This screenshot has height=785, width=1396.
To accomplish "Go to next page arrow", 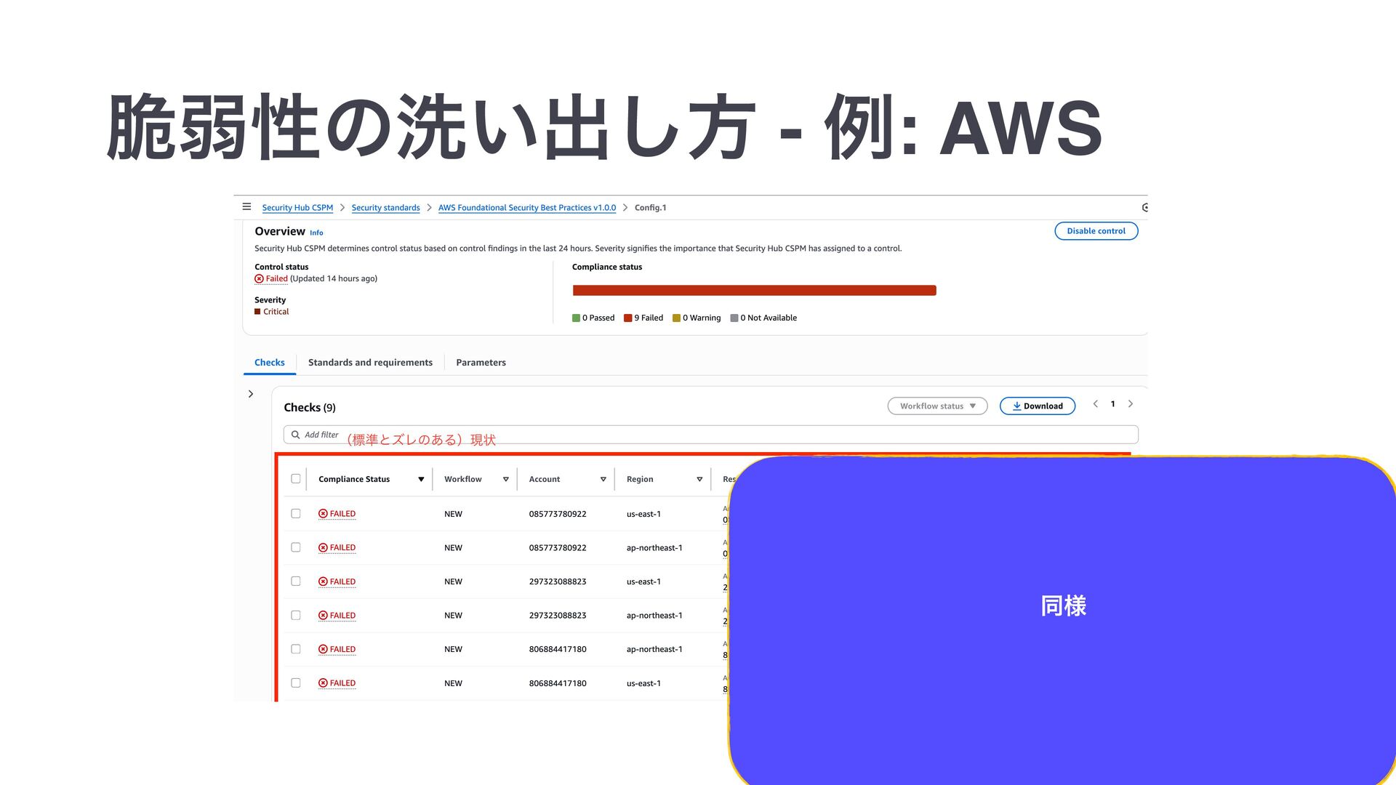I will click(x=1131, y=404).
